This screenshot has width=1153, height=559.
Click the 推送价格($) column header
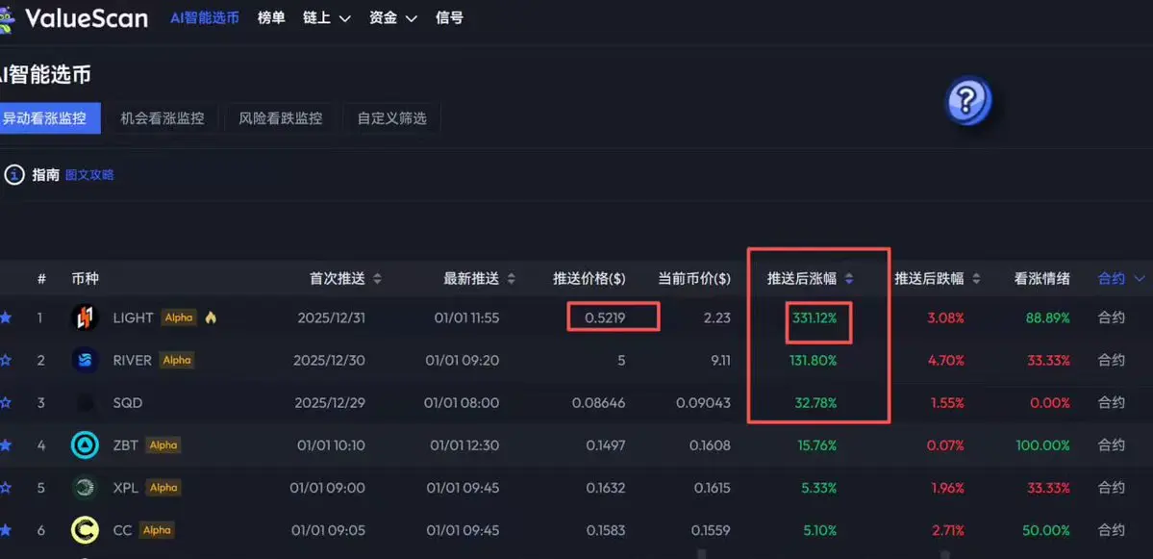(x=589, y=279)
